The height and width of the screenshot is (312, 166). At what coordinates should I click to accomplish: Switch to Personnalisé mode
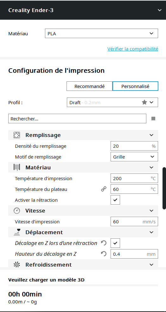coord(135,86)
